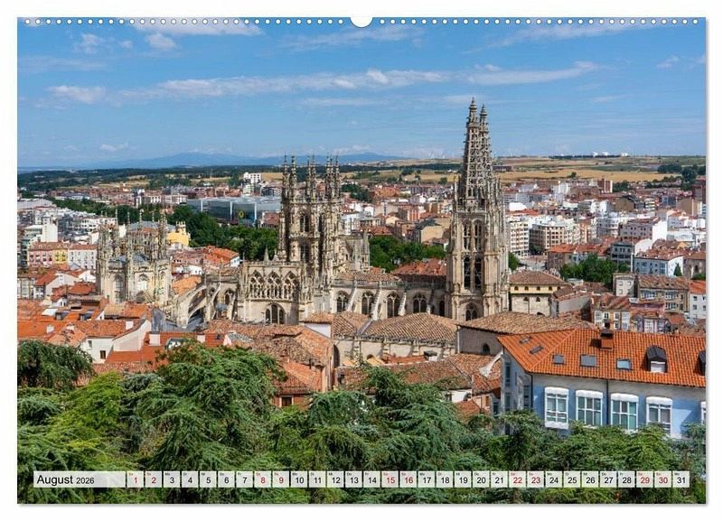Click day 31 at the strip end

pyautogui.click(x=681, y=479)
